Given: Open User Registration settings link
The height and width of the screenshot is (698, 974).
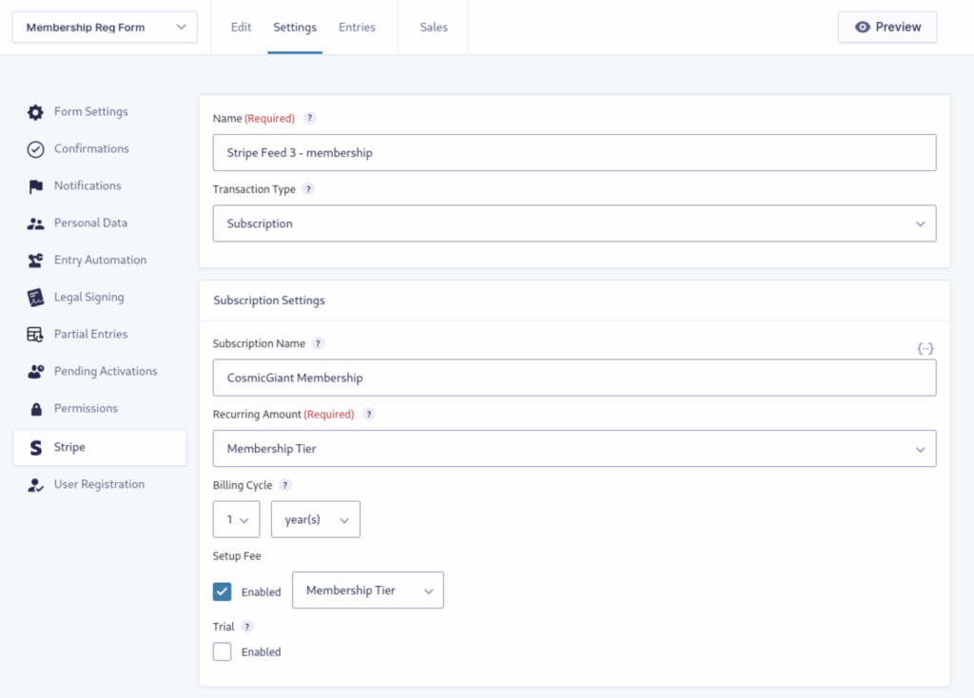Looking at the screenshot, I should tap(99, 484).
